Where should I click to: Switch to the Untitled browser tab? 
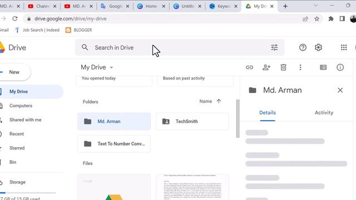(x=187, y=6)
